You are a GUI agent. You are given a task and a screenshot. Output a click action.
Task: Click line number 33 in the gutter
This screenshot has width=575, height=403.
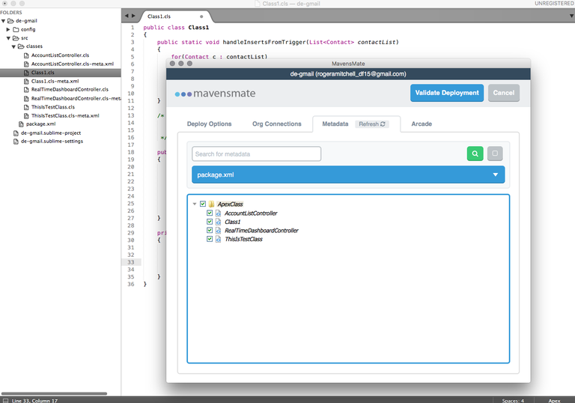pos(131,262)
